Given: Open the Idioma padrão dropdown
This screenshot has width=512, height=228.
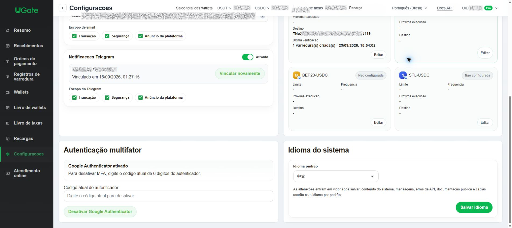Looking at the screenshot, I should pyautogui.click(x=336, y=176).
